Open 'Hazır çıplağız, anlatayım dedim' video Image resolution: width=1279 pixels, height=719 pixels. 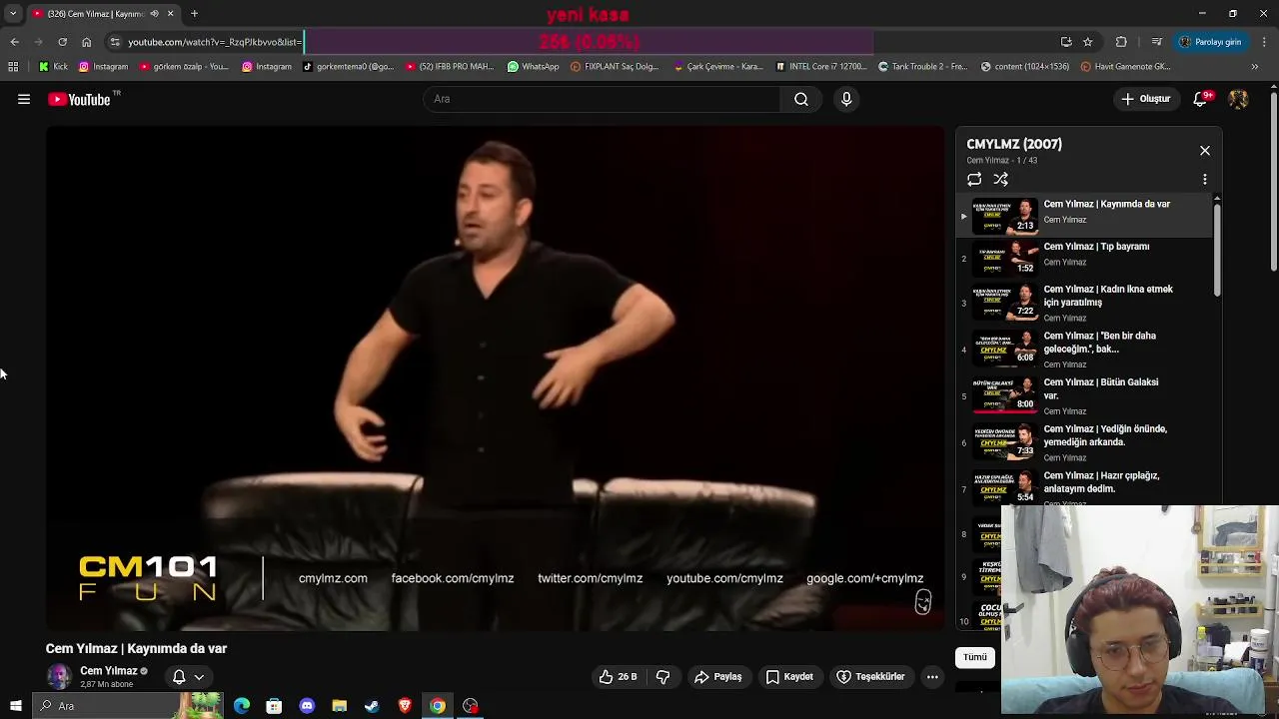[x=1085, y=487]
